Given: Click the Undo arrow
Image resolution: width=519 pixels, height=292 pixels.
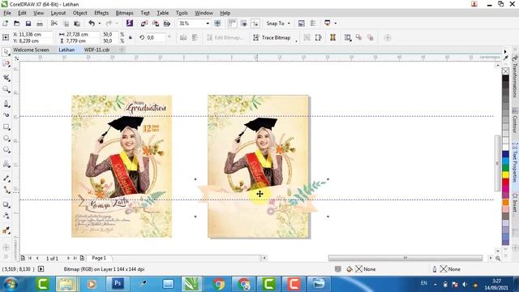Looking at the screenshot, I should click(92, 24).
